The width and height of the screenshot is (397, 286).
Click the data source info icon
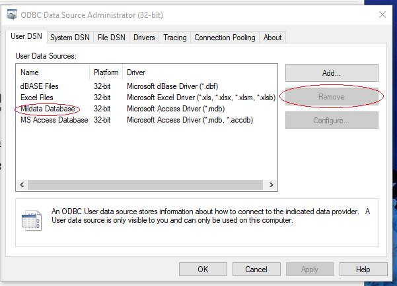coord(32,220)
